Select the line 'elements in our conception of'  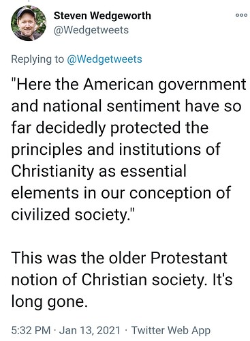[121, 193]
